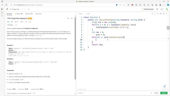Bookmark the code using the editor bookmark icon
Screen dimensions: 170x96
[152, 14]
